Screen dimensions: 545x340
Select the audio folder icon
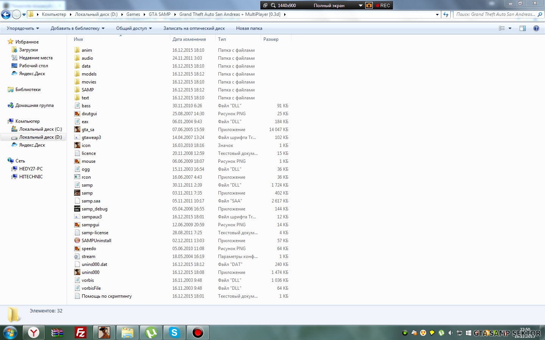tap(77, 58)
